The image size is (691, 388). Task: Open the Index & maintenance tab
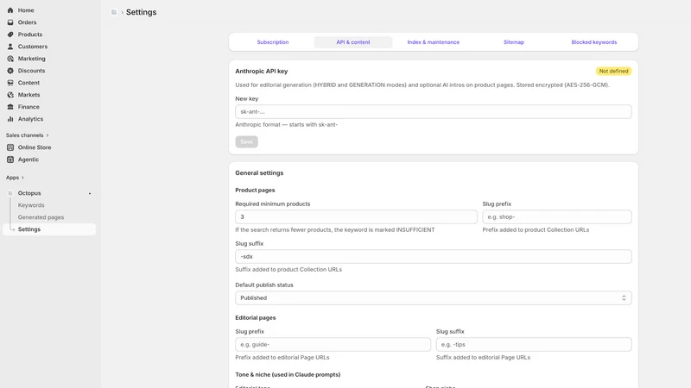point(434,42)
